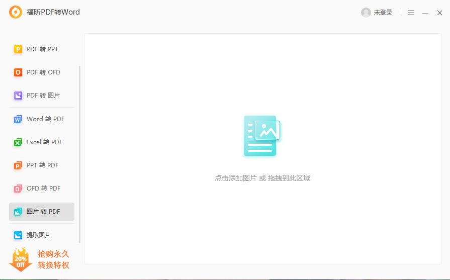The image size is (450, 280).
Task: Click the yellow PDF to PPT icon
Action: point(18,49)
